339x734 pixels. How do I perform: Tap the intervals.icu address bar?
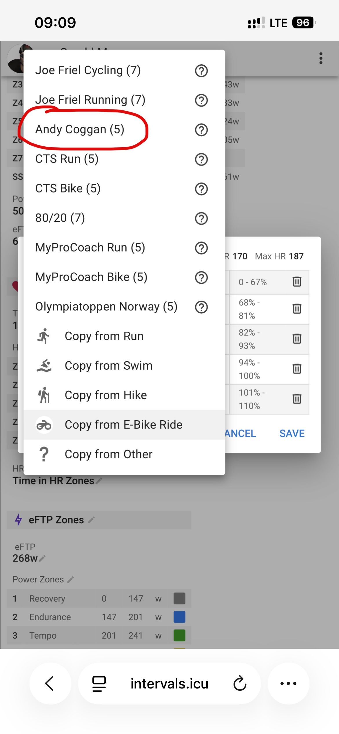click(x=170, y=684)
